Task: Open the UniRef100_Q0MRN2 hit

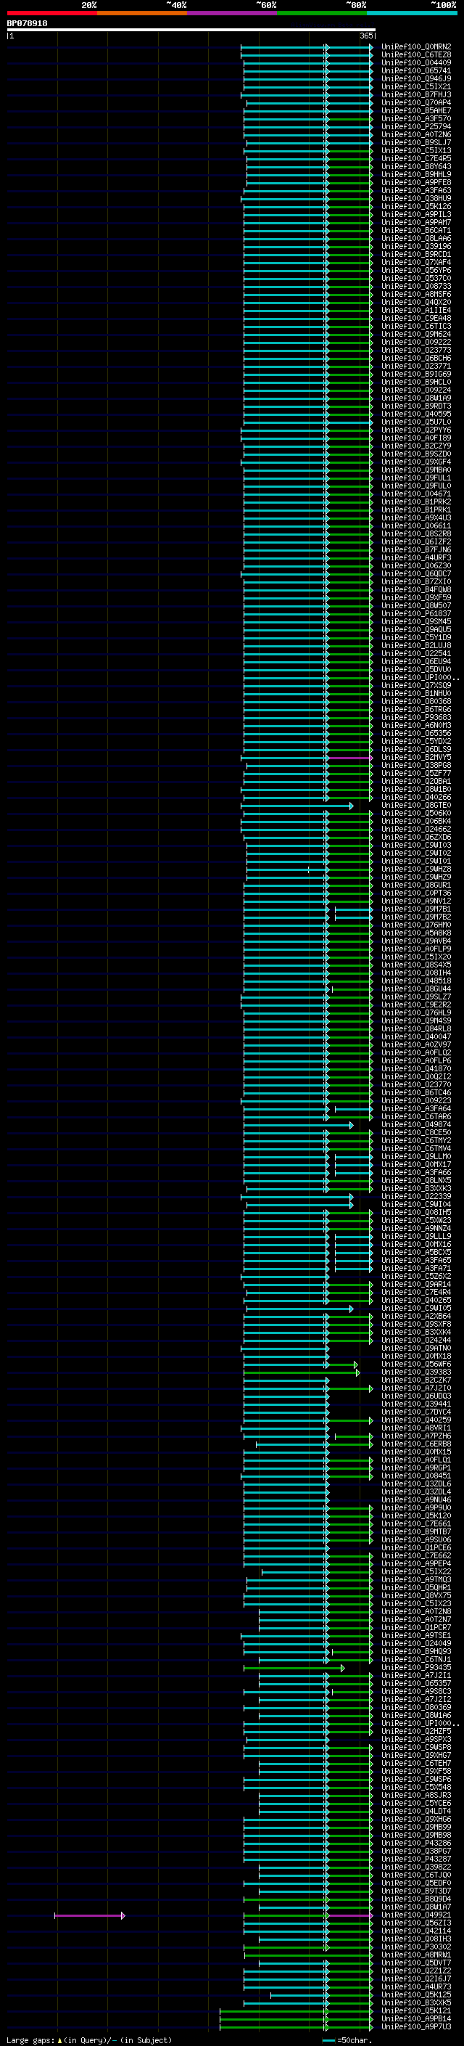Action: (x=415, y=47)
